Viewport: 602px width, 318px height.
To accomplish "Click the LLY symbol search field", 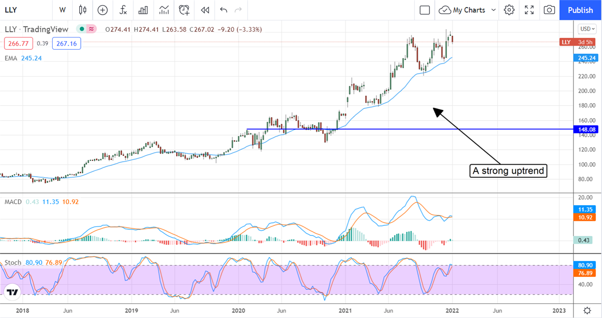I will [x=25, y=10].
